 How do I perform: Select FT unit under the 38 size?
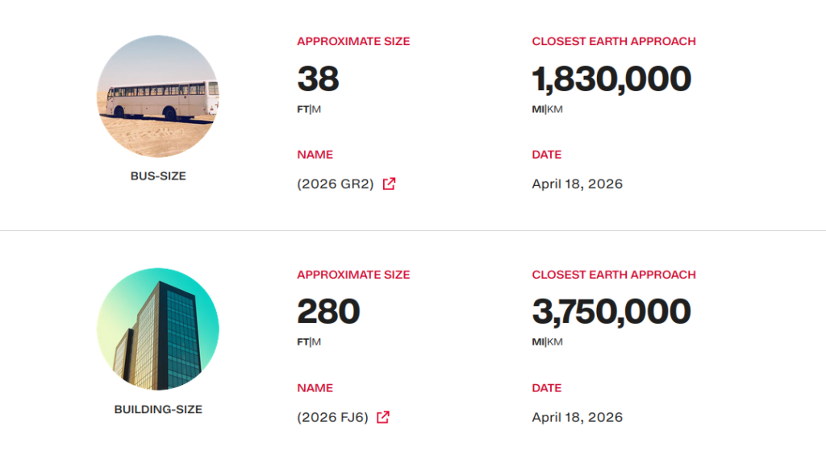[302, 110]
